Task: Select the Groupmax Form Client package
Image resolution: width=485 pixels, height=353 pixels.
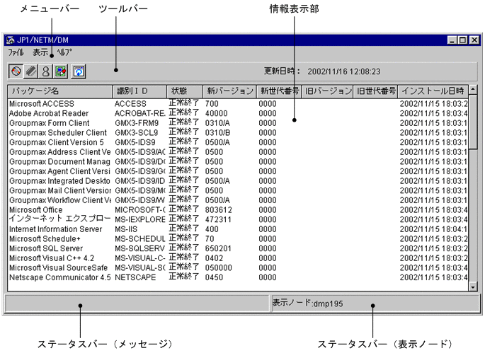Action: coord(238,123)
